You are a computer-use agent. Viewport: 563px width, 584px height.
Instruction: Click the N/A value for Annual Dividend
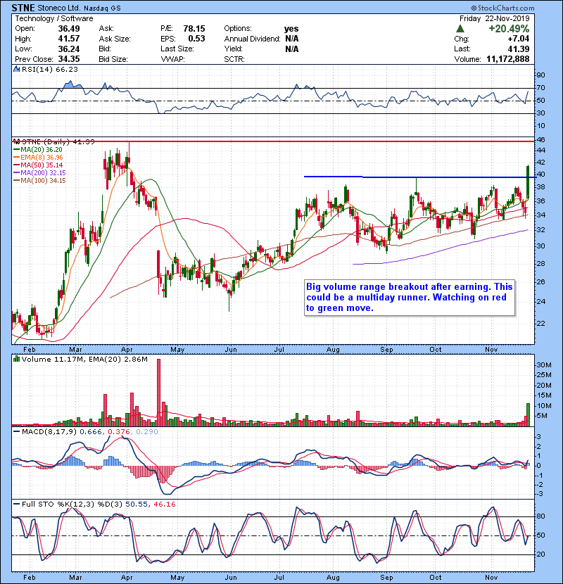(292, 39)
